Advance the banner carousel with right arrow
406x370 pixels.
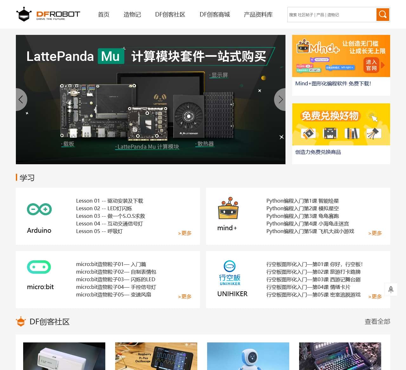[280, 100]
